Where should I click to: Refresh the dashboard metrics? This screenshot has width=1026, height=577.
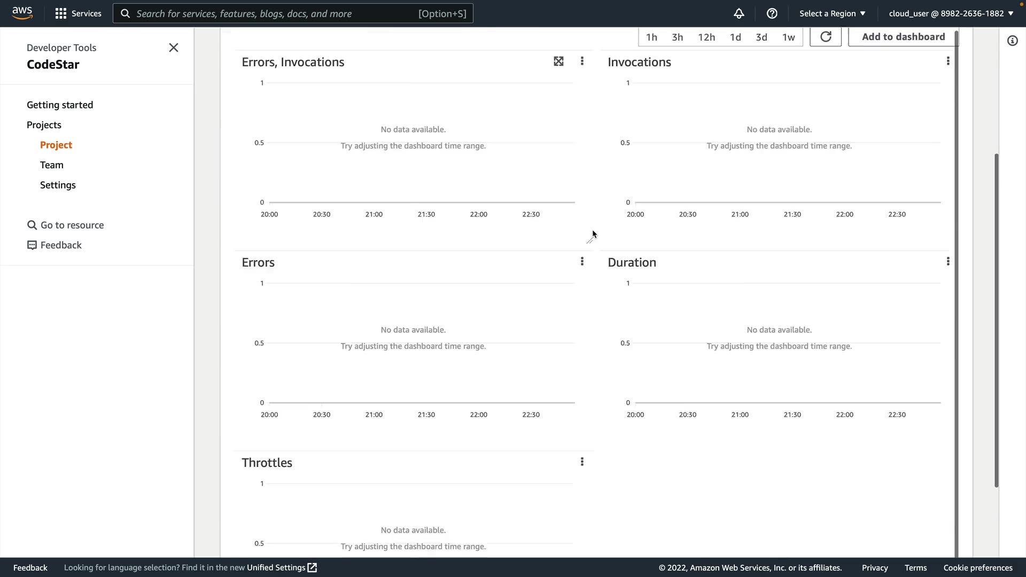(825, 37)
